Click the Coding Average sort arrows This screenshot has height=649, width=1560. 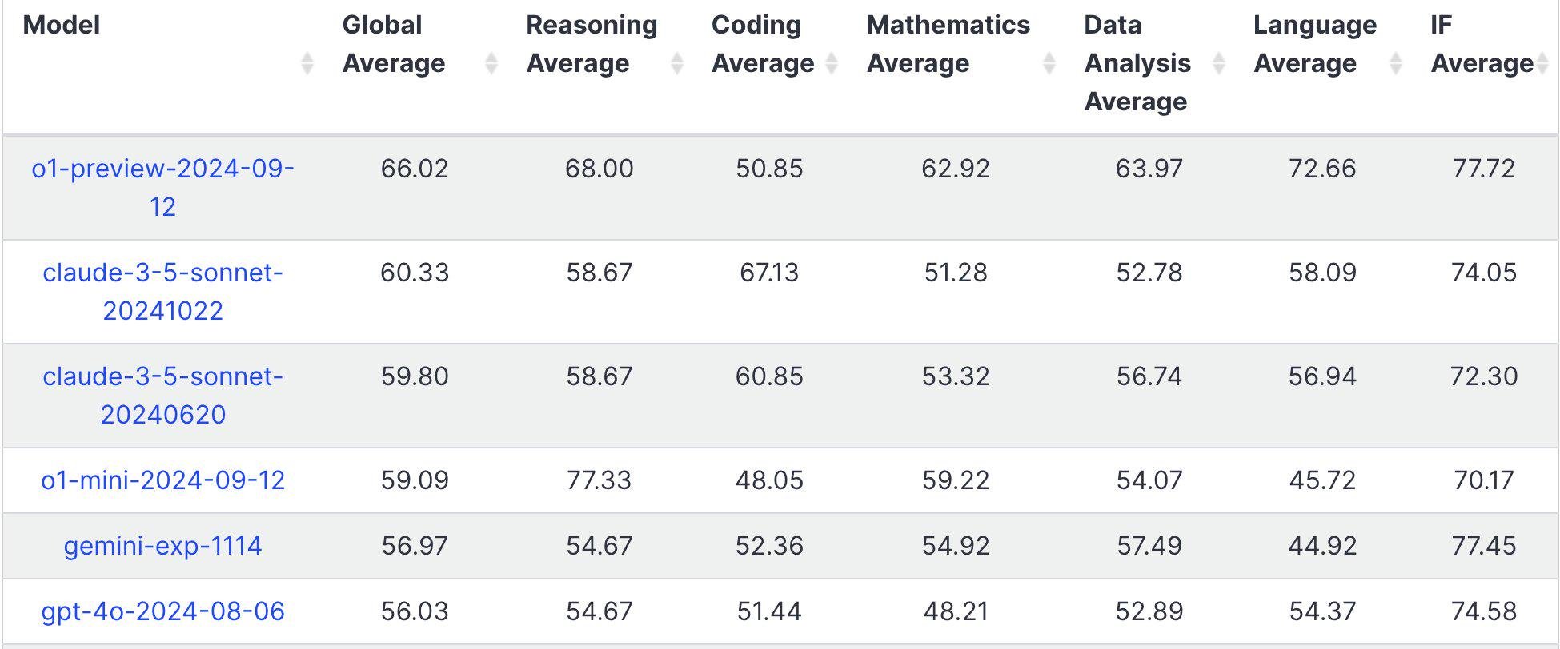[832, 63]
